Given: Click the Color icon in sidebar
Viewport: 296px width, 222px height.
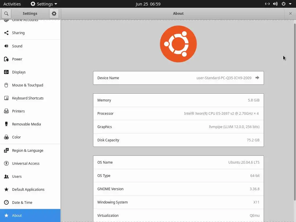Looking at the screenshot, I should click(6, 137).
